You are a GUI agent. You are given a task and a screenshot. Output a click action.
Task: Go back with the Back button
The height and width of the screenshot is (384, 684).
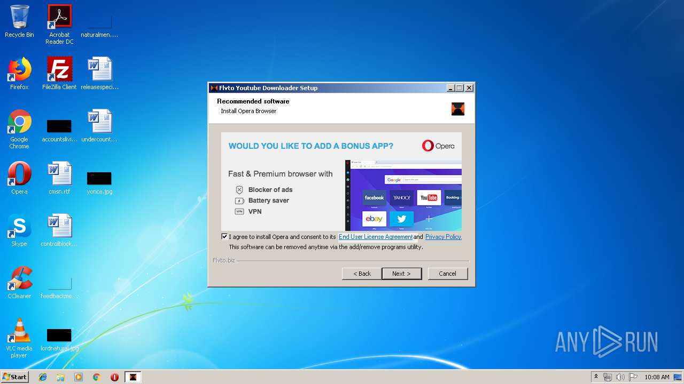coord(362,274)
